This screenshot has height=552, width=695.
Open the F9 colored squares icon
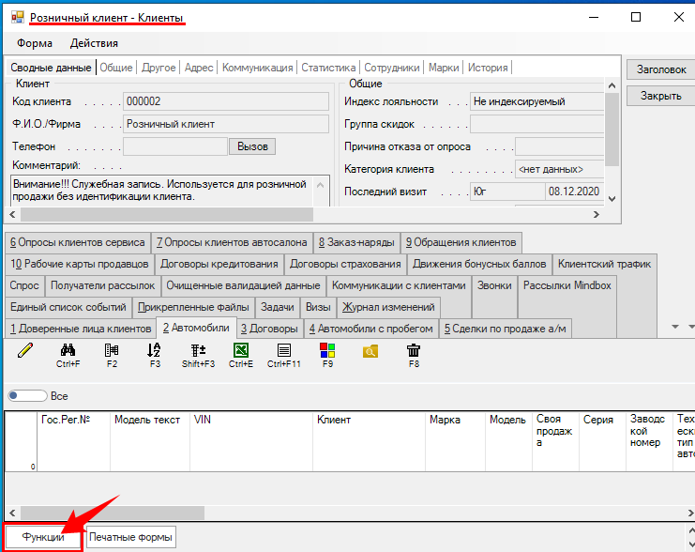327,350
